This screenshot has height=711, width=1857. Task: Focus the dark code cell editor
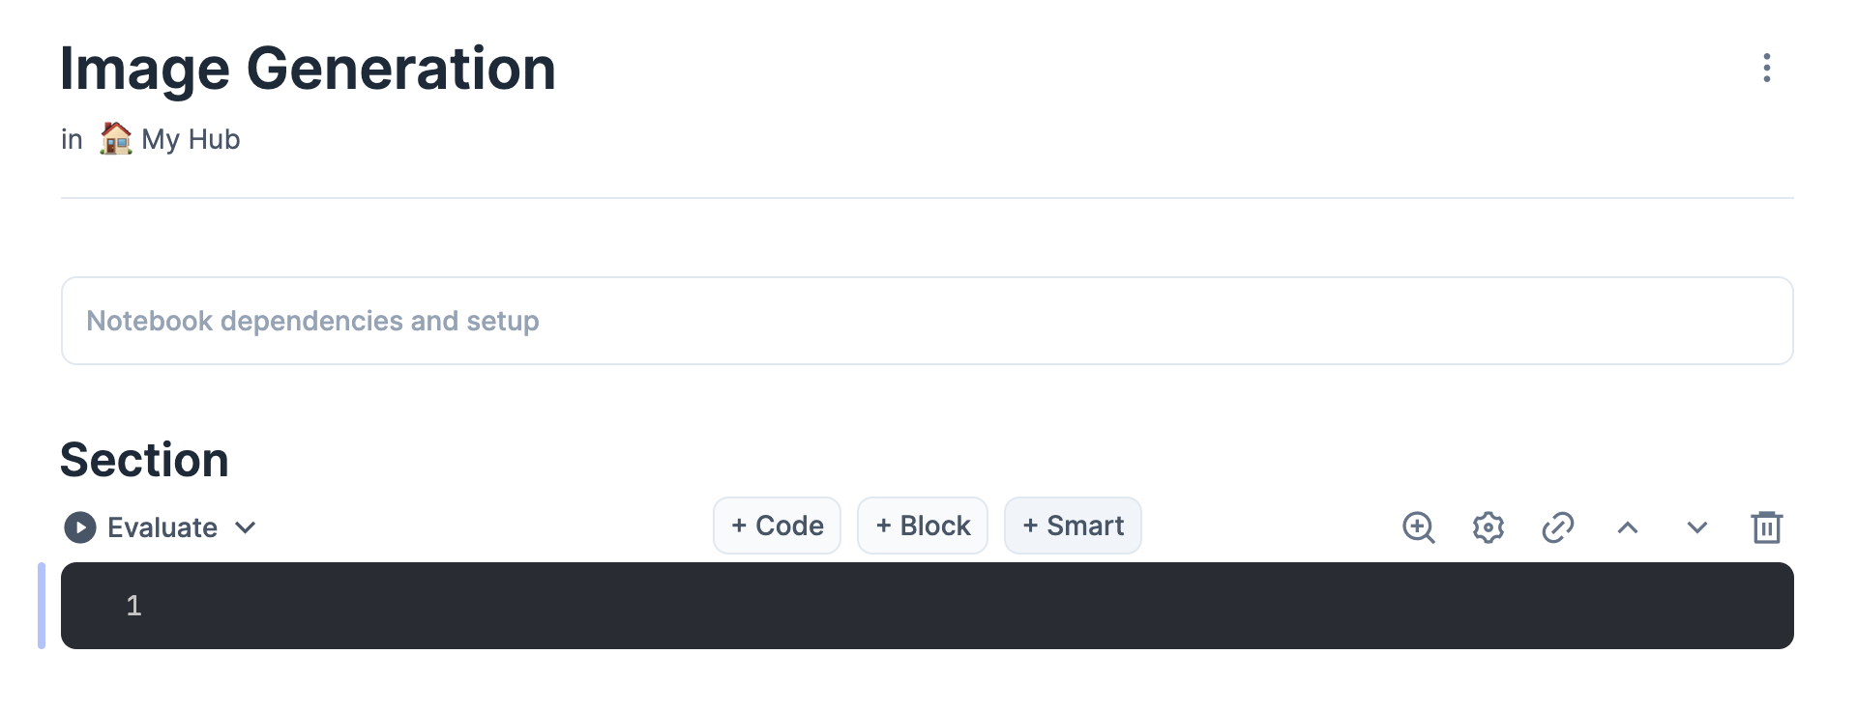pyautogui.click(x=928, y=606)
